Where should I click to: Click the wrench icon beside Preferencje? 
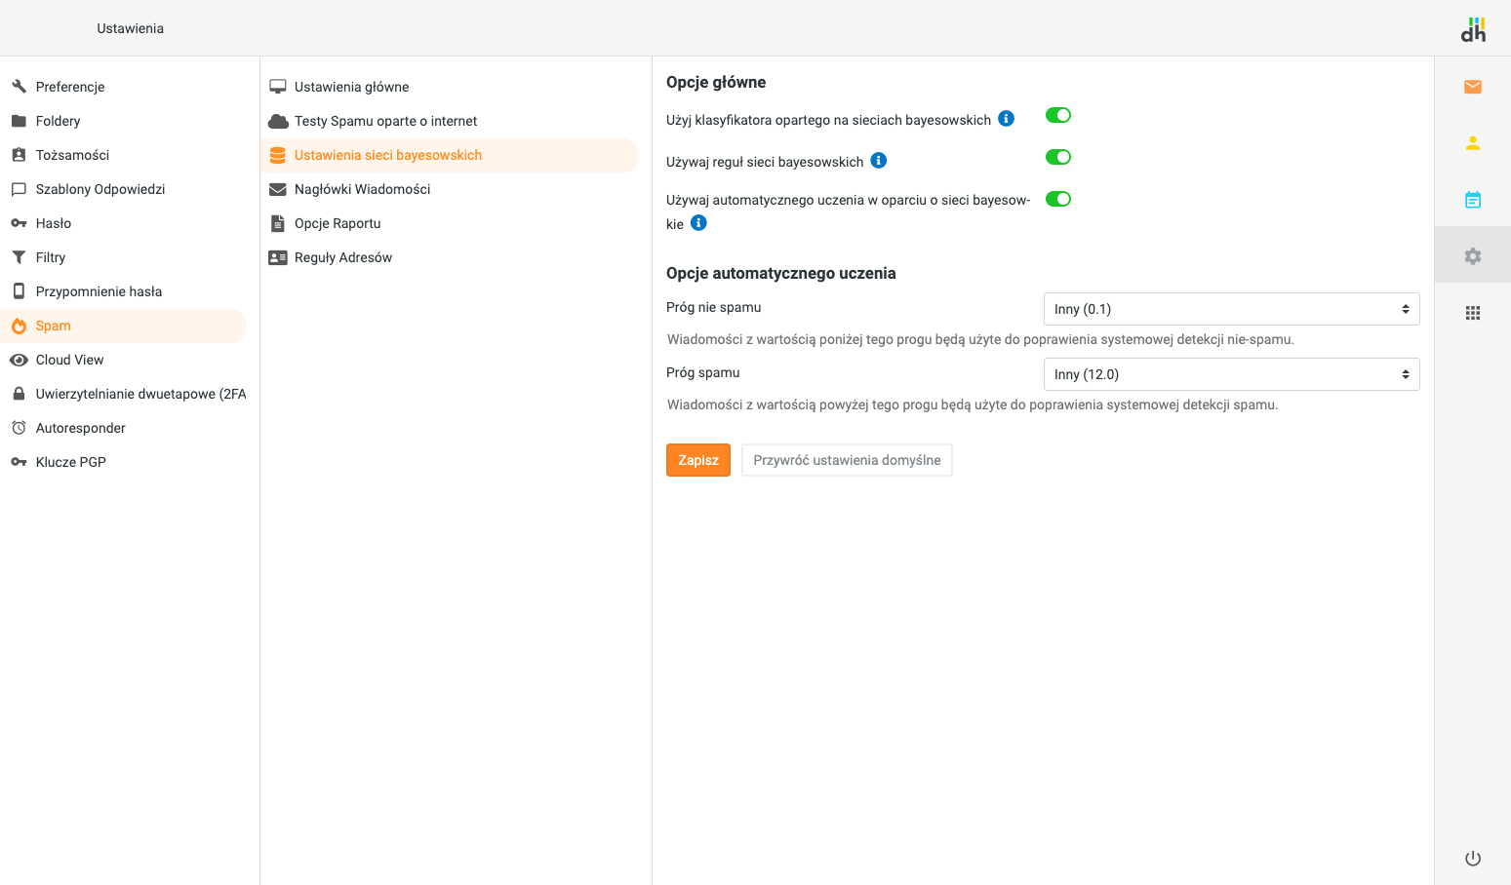pyautogui.click(x=19, y=87)
